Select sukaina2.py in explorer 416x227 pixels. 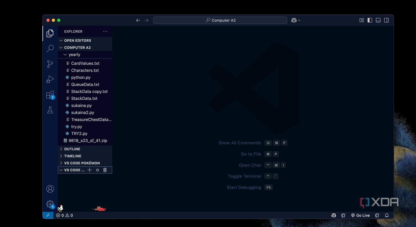85,113
